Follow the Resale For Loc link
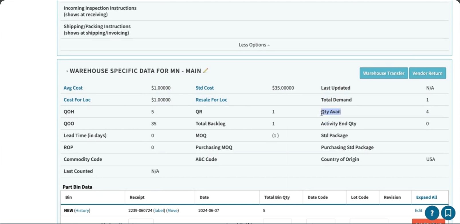460x224 pixels. [x=211, y=100]
